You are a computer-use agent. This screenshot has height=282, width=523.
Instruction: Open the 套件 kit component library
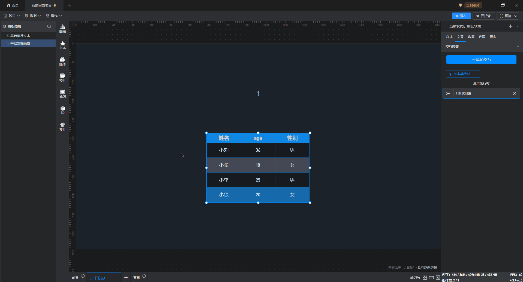pyautogui.click(x=62, y=127)
